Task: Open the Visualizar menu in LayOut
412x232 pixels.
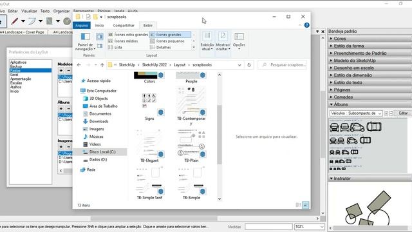Action: pyautogui.click(x=29, y=11)
